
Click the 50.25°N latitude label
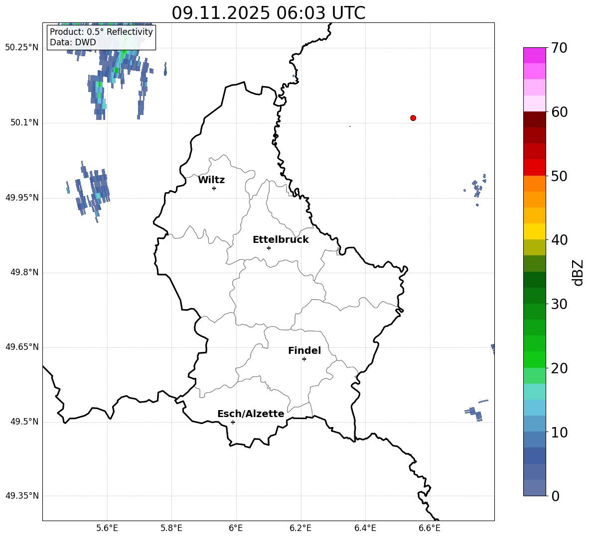point(21,48)
